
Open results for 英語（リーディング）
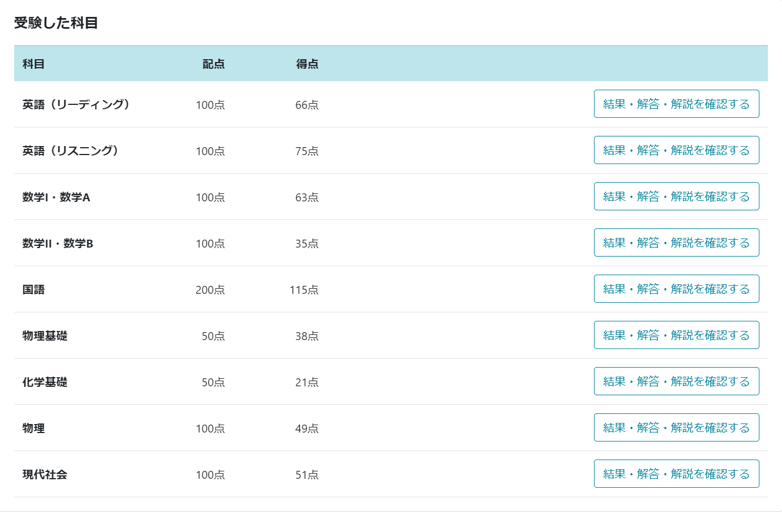[x=676, y=104]
